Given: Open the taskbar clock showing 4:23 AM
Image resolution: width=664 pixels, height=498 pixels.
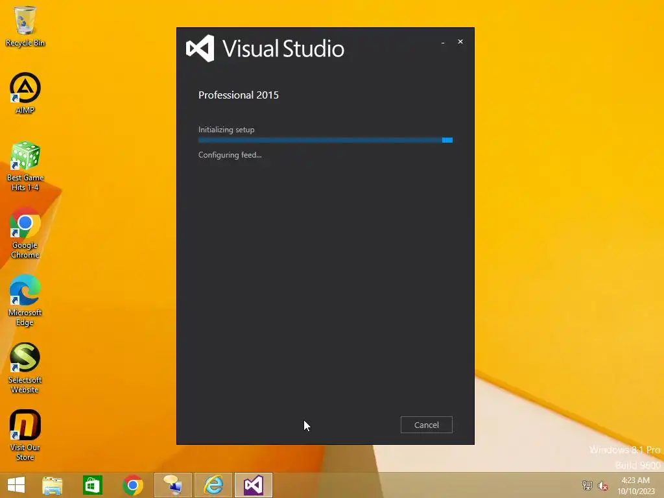Looking at the screenshot, I should (x=635, y=486).
